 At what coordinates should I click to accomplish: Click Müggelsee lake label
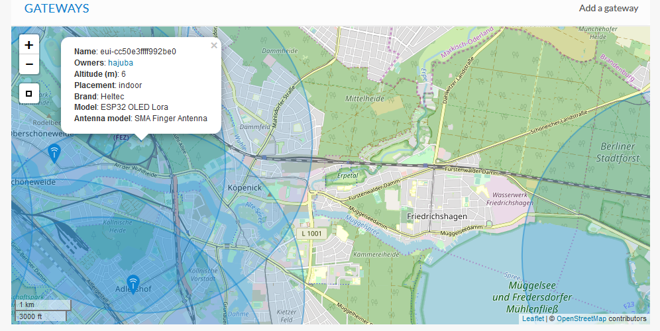533,297
